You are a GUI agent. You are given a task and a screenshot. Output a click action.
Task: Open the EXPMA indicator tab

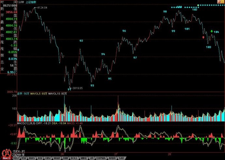coord(101,158)
